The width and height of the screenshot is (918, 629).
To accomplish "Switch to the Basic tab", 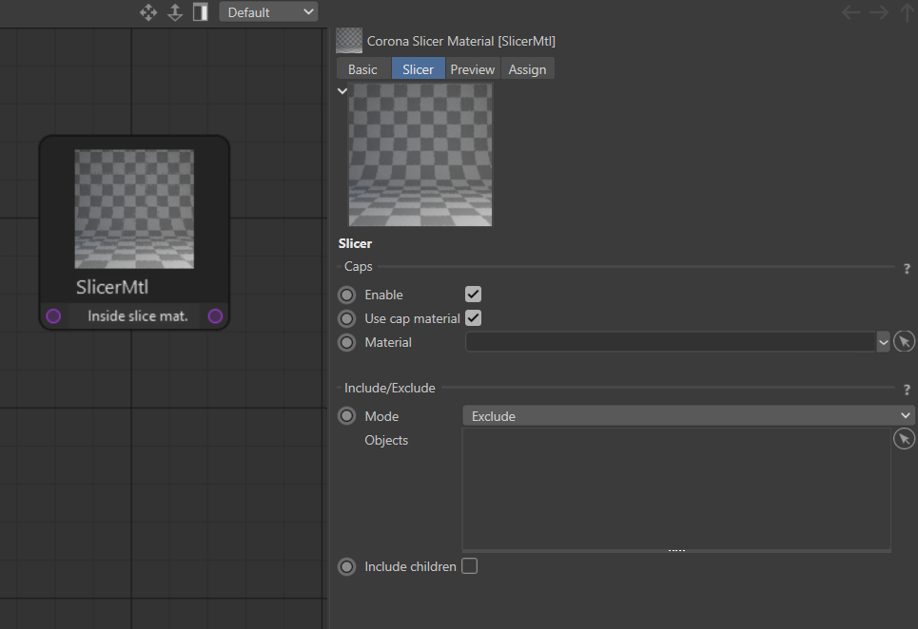I will 363,69.
